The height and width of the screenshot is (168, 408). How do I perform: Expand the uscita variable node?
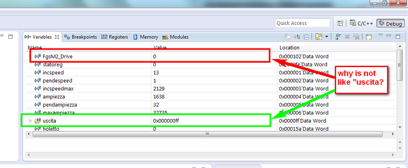(31, 120)
